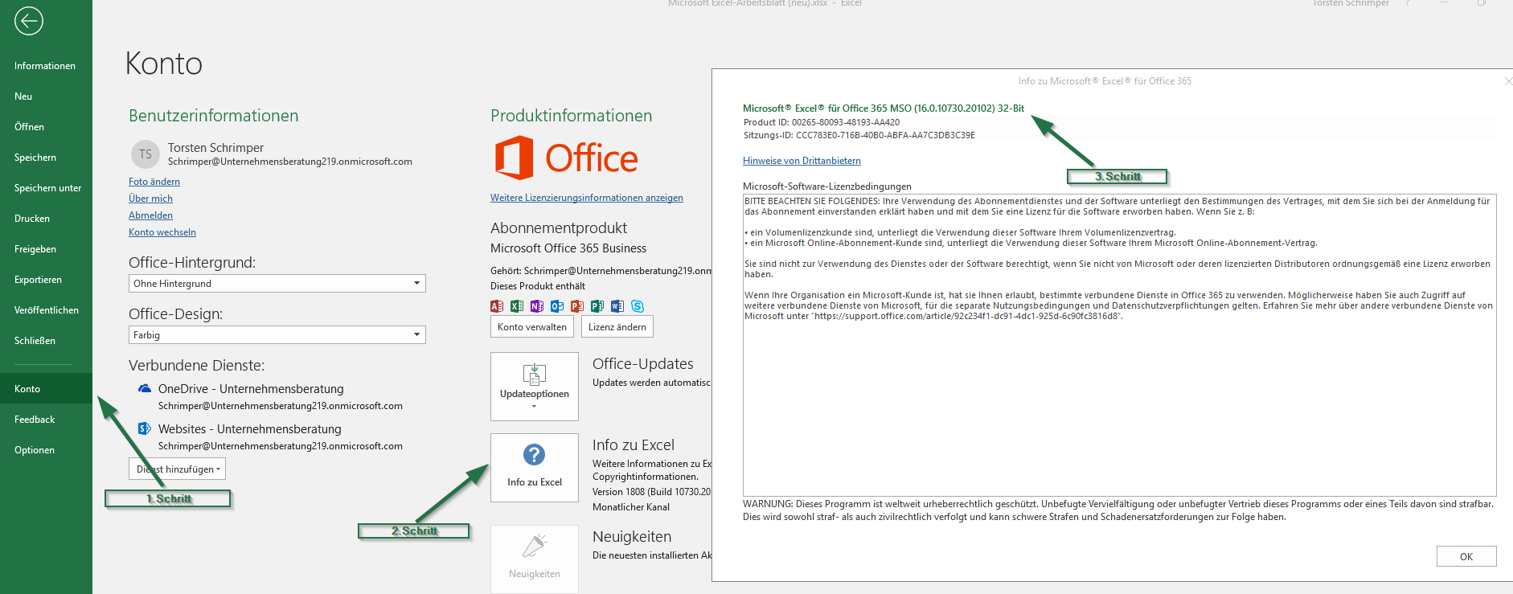Click the Torsten Schrimper user name
Screen dimensions: 1513x594
point(215,148)
